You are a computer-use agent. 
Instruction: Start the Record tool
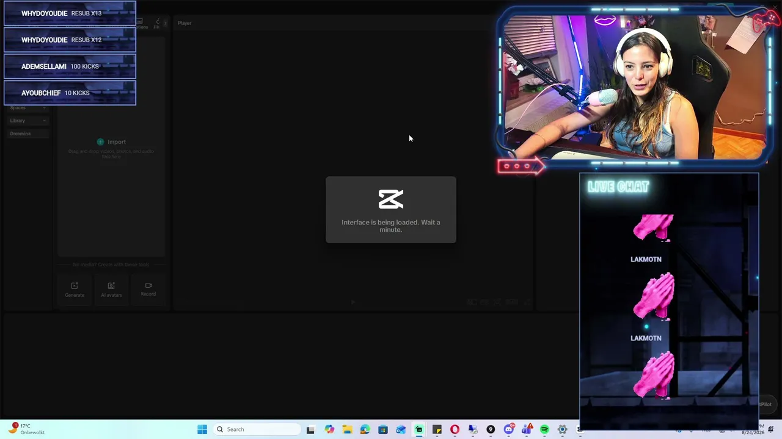(x=148, y=289)
